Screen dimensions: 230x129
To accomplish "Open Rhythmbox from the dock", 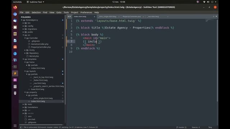I will point(15,34).
